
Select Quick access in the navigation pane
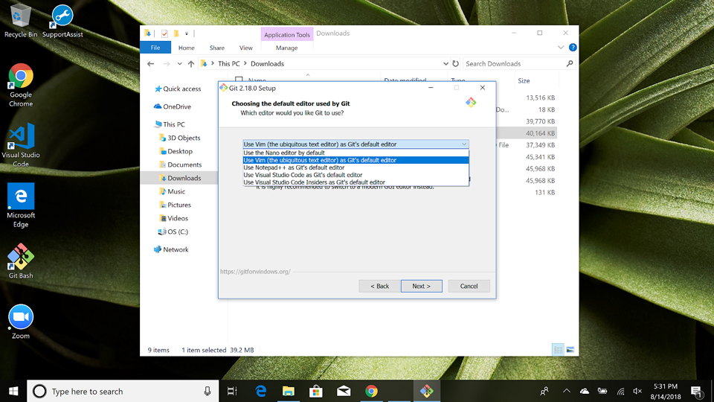[x=178, y=89]
